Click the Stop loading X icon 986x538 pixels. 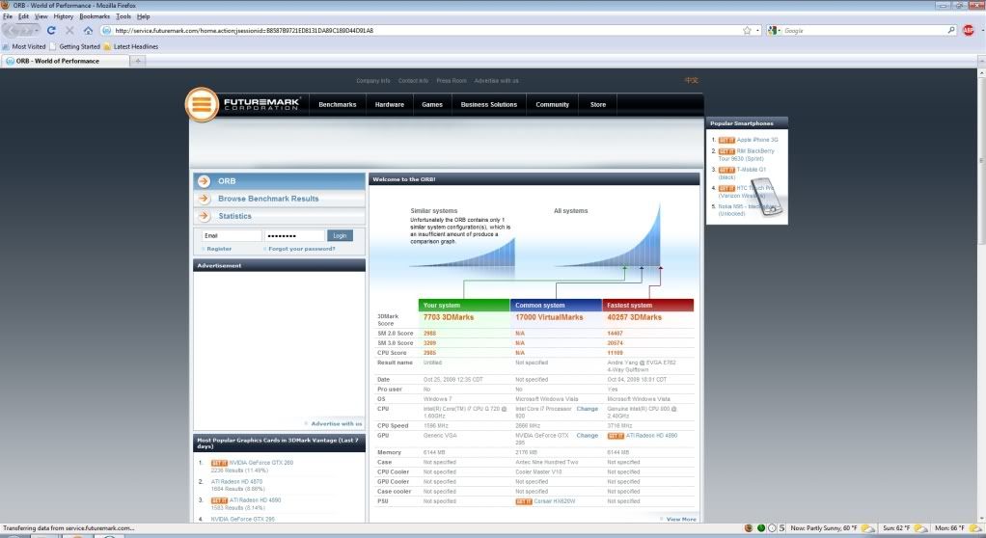[69, 30]
